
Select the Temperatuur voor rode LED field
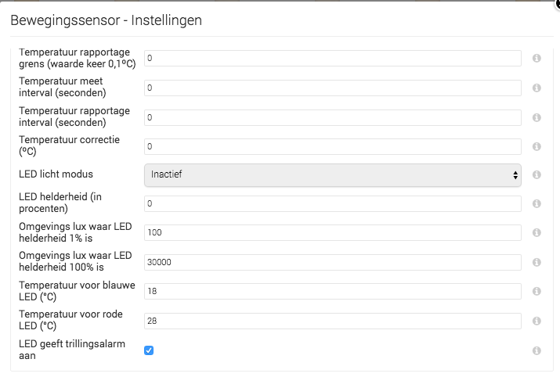coord(332,321)
